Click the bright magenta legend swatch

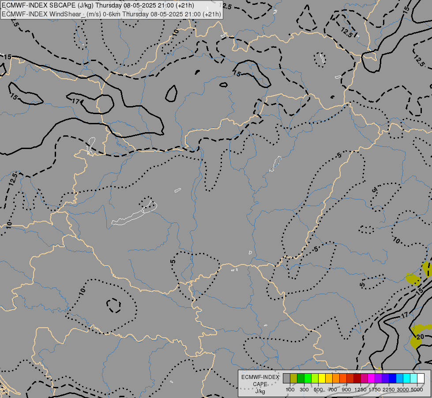pyautogui.click(x=372, y=379)
